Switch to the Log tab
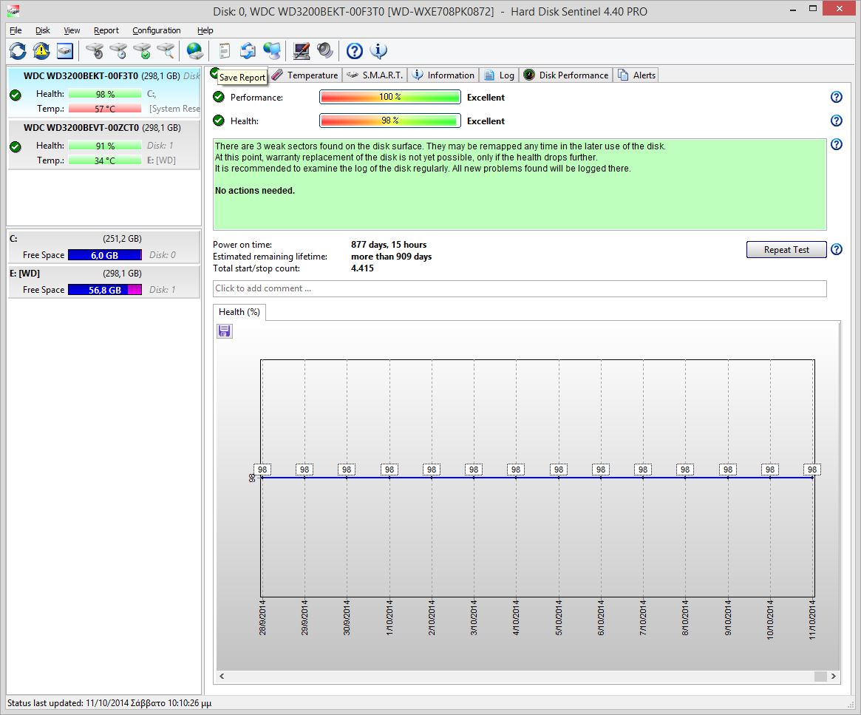This screenshot has width=861, height=715. (x=500, y=75)
